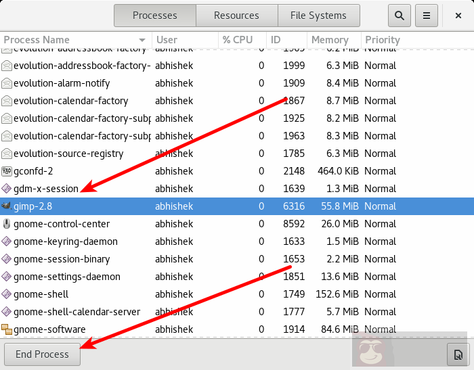Click the evolution-alarm-notify envelope icon

(7, 83)
